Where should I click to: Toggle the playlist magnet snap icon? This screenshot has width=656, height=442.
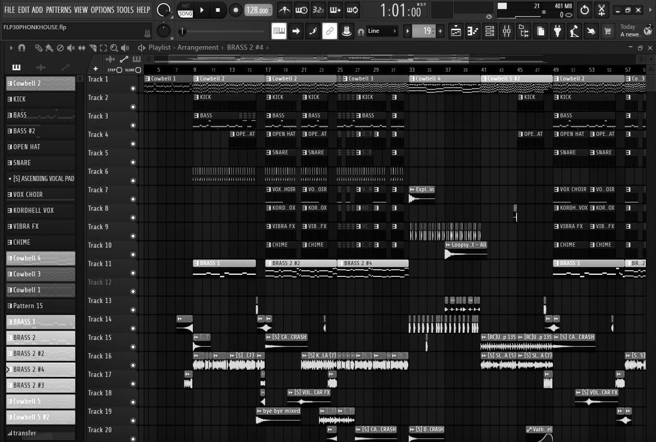coord(22,48)
